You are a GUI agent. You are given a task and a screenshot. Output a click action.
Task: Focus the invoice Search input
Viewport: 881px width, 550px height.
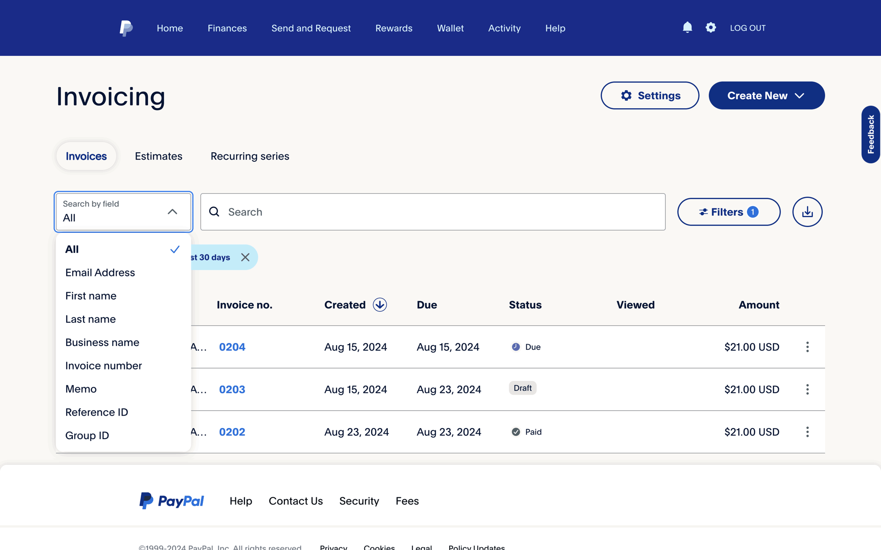(x=433, y=212)
